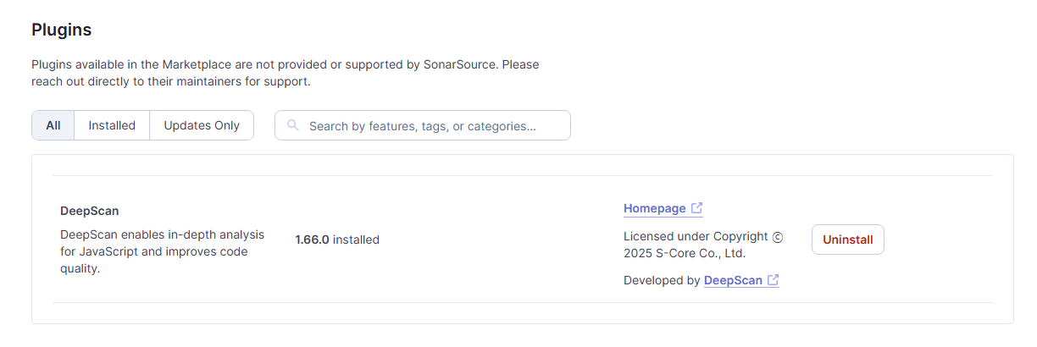
Task: Open the DeepScan developer link
Action: (x=733, y=280)
